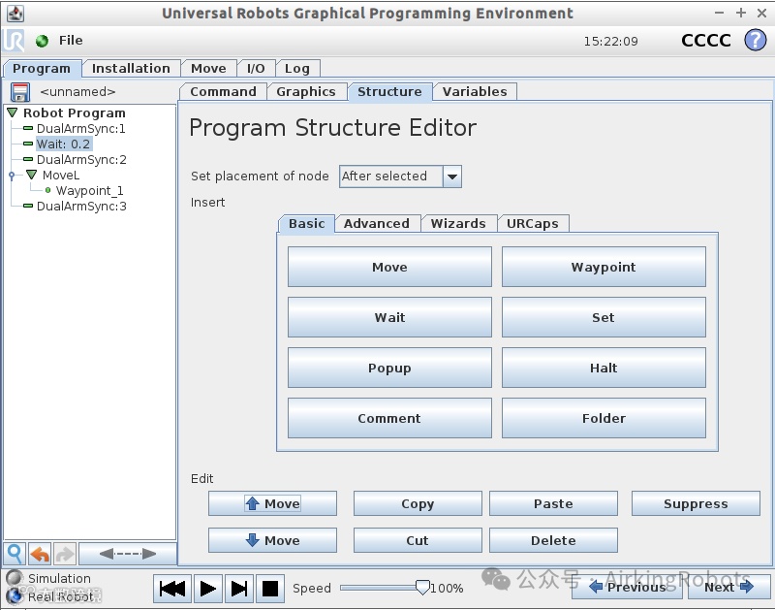775x610 pixels.
Task: Play the robot program
Action: [208, 589]
